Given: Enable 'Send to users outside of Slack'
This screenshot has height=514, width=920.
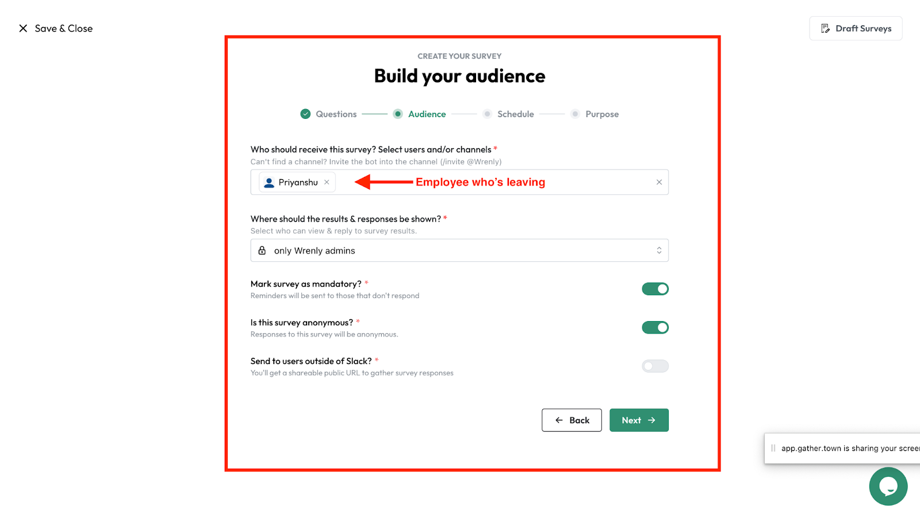Looking at the screenshot, I should click(x=655, y=366).
